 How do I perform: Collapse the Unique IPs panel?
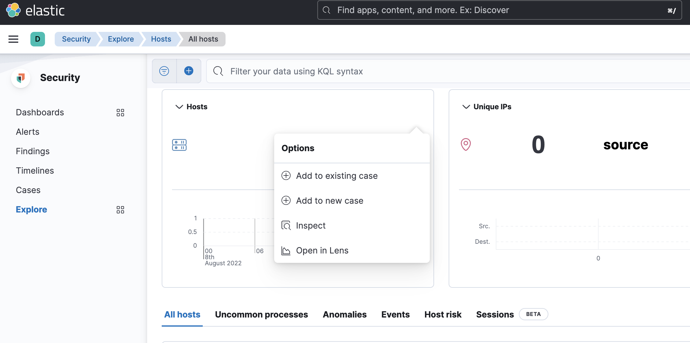click(x=466, y=107)
